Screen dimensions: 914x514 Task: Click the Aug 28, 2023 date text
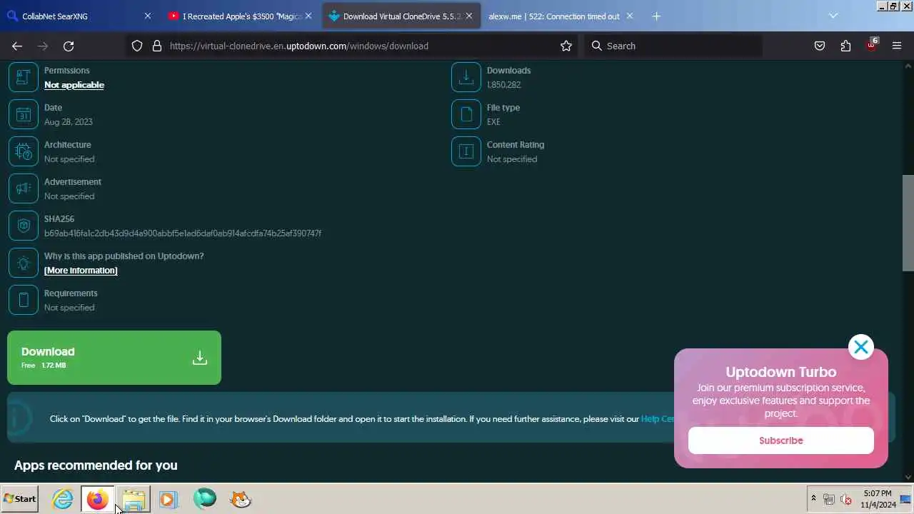point(69,122)
